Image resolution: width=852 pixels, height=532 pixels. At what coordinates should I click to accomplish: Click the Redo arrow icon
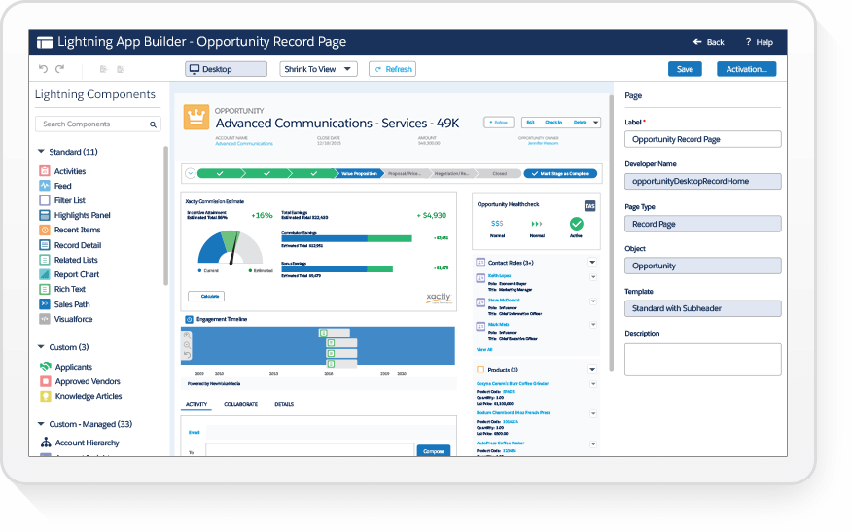coord(59,69)
